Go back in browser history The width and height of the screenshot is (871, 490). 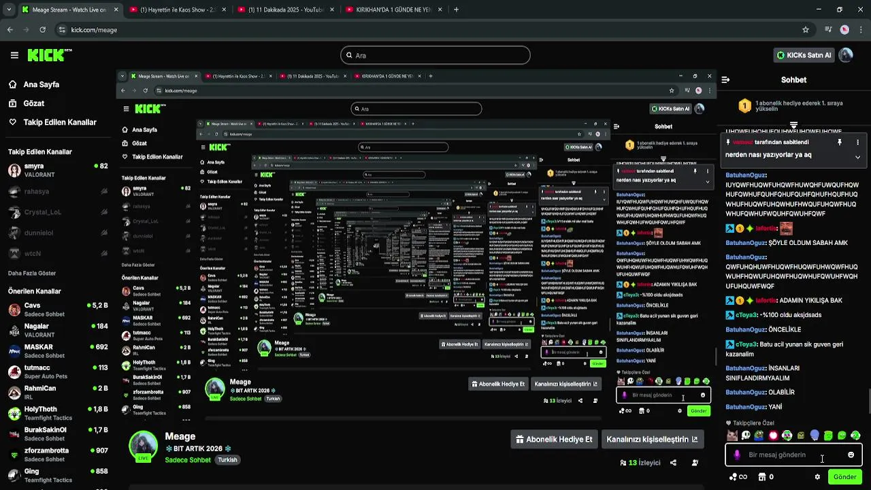coord(10,30)
